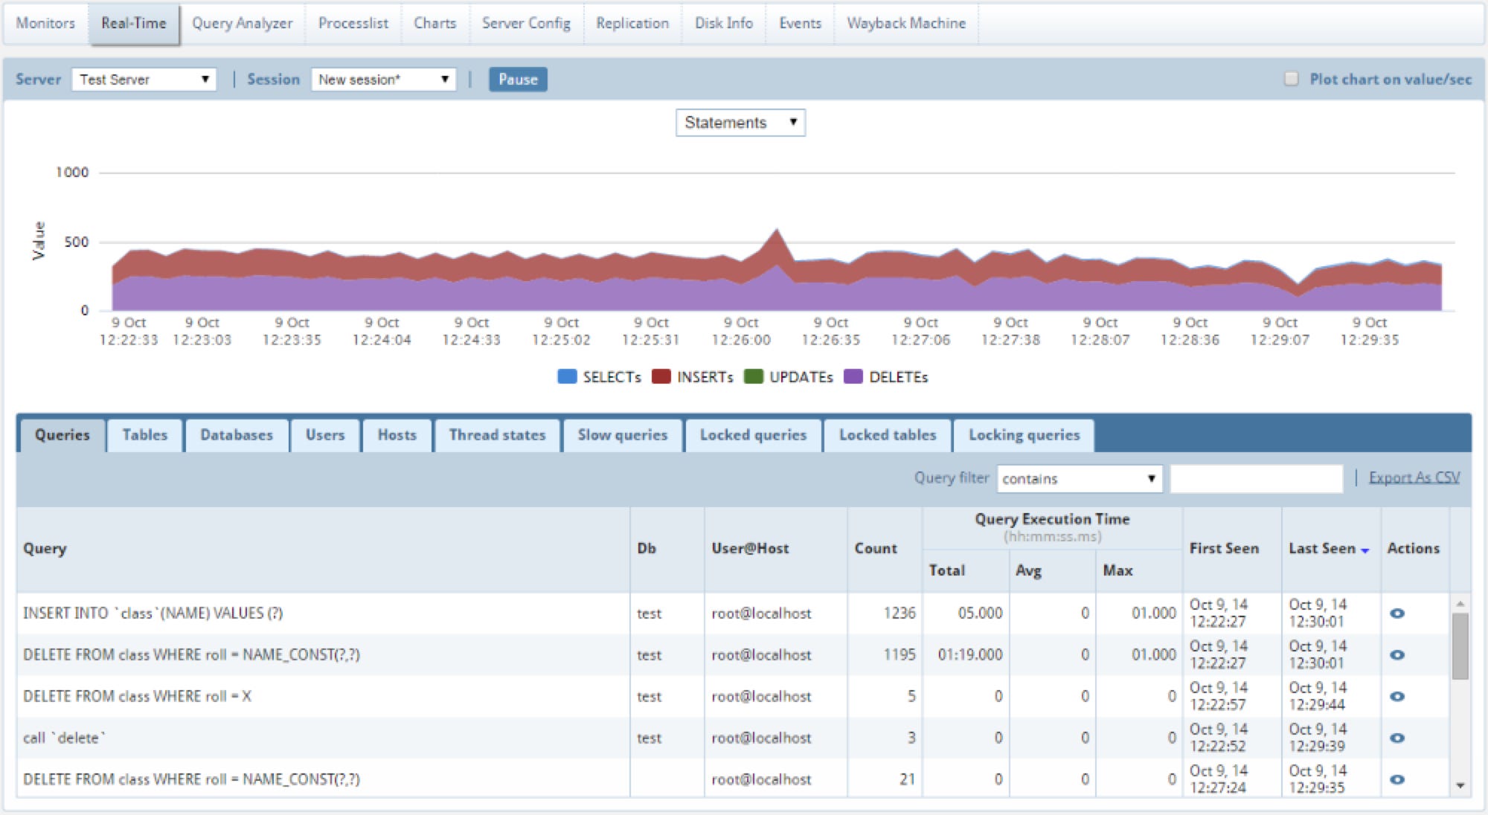Switch to the Tables sub-tab
The height and width of the screenshot is (815, 1488).
[x=145, y=435]
